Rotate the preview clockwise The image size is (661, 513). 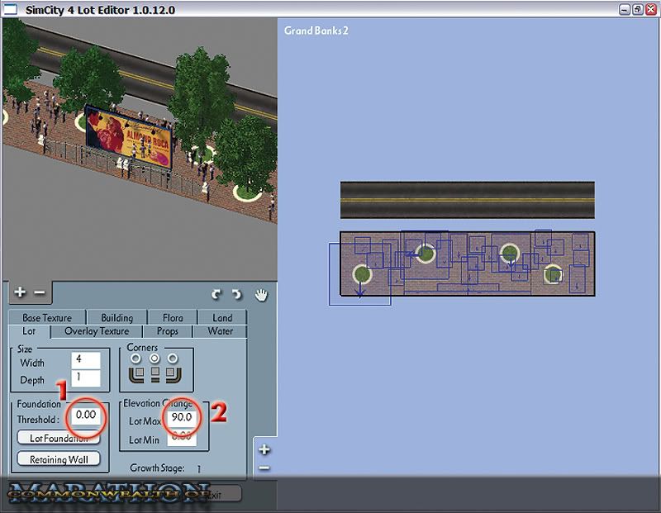[236, 293]
